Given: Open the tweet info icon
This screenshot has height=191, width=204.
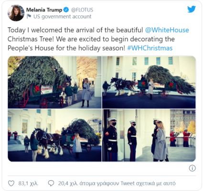Looking at the screenshot, I should (192, 168).
